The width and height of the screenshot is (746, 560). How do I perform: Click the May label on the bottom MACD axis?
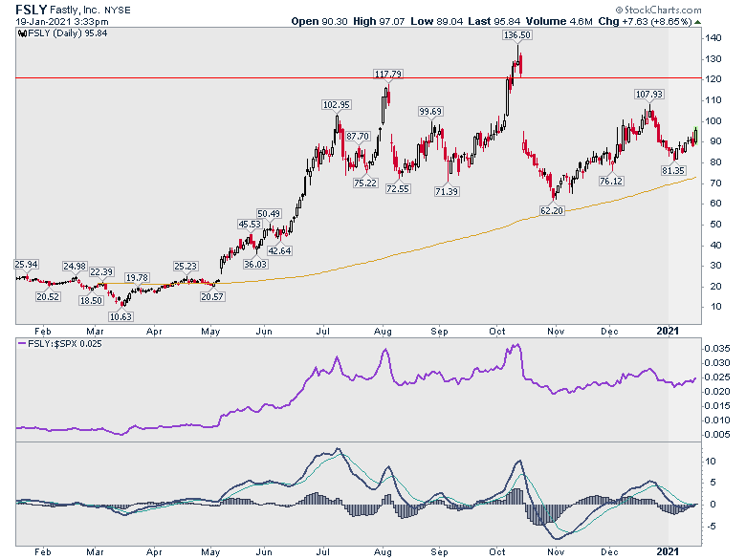point(210,552)
